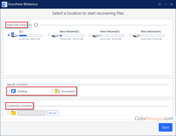Enable the customize location radio button
The width and height of the screenshot is (176, 136).
coord(9,113)
